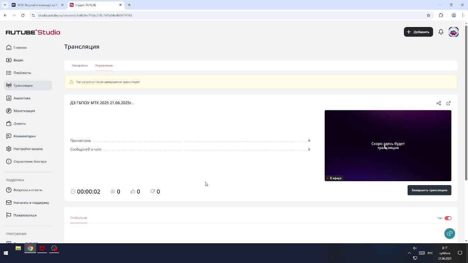This screenshot has width=468, height=263.
Task: Switch to the Управление tab
Action: point(104,65)
